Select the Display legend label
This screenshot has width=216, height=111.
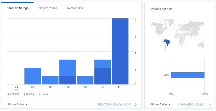coord(30,94)
